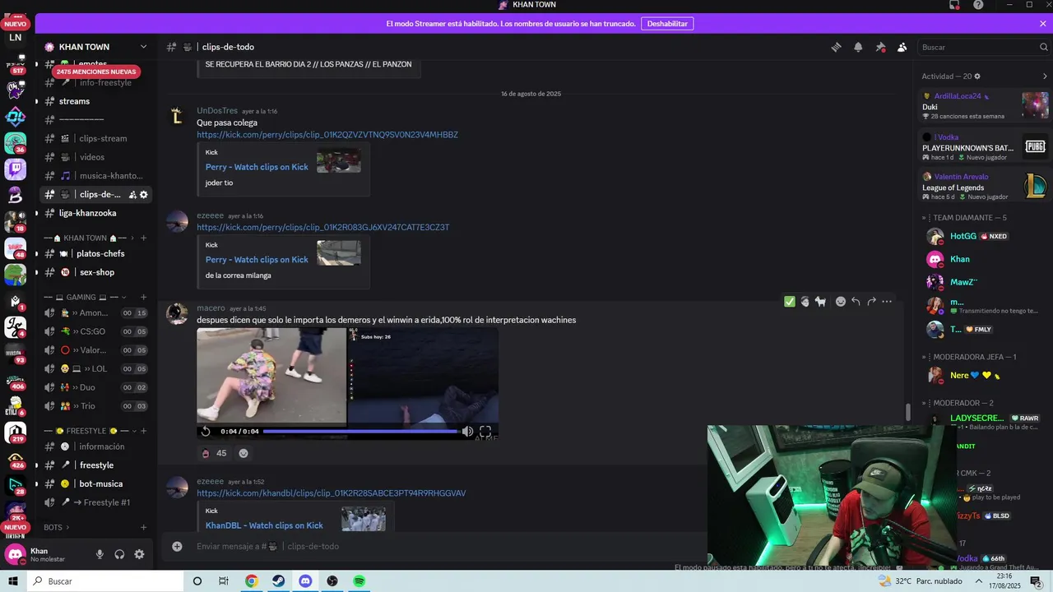Screen dimensions: 1053x592
Task: Toggle headphones deafen in user panel
Action: (119, 554)
